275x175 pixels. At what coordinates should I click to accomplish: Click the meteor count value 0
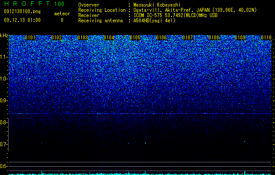[x=62, y=20]
